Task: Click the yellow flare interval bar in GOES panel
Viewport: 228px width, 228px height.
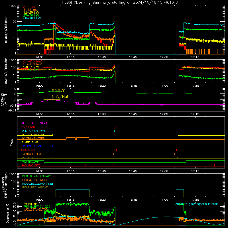Action: 52,100
